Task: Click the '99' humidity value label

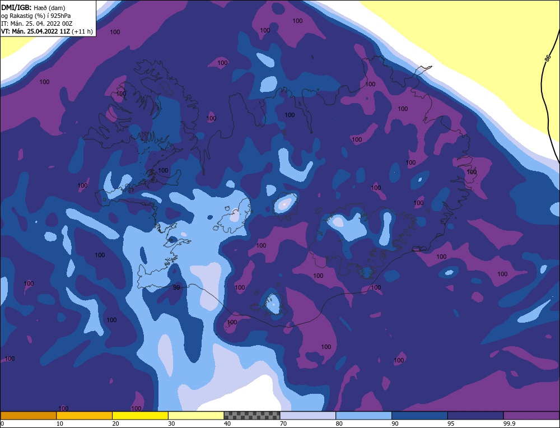Action: [x=176, y=287]
